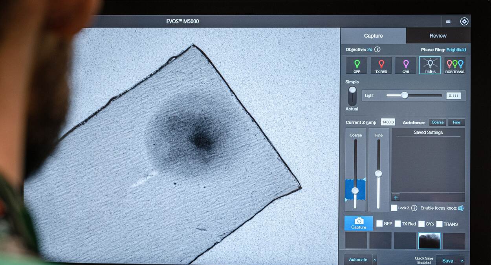
Task: Click the Fine focus slider handle
Action: point(379,173)
